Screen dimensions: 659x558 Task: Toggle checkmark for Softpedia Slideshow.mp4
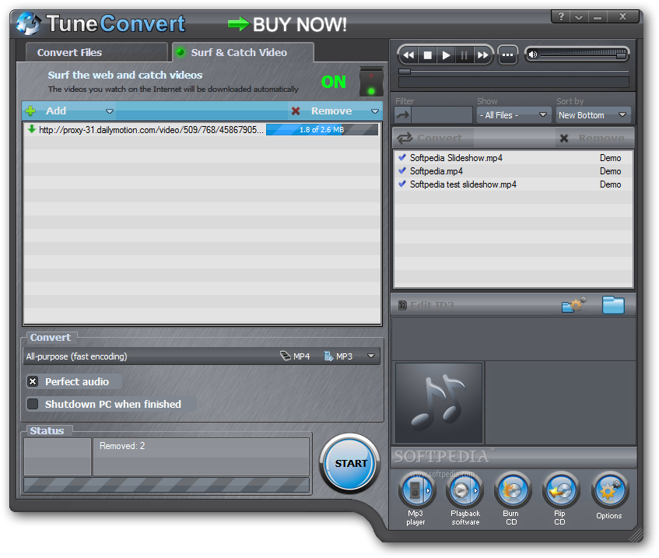(402, 158)
